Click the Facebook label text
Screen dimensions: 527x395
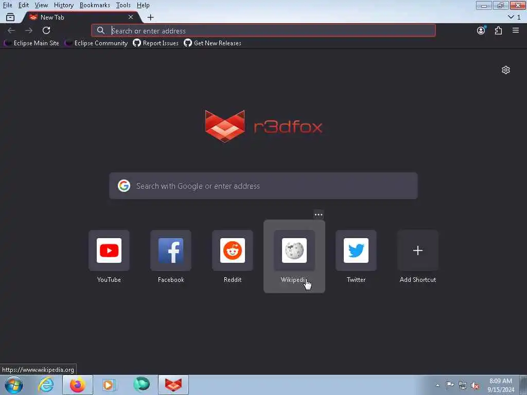[x=171, y=279]
